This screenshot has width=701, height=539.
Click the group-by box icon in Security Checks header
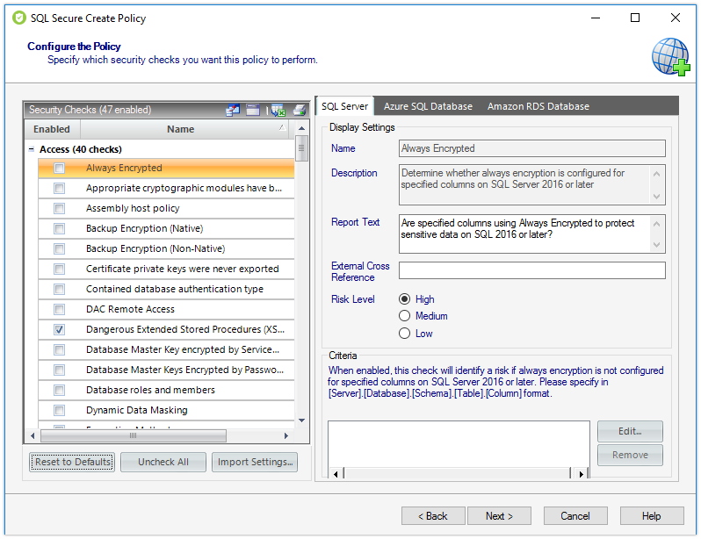[x=253, y=110]
